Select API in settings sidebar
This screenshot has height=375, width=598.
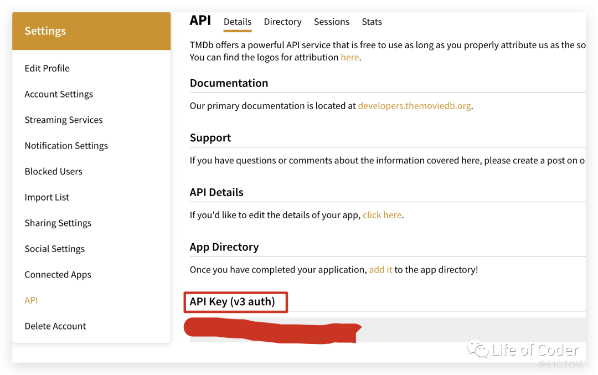click(32, 300)
